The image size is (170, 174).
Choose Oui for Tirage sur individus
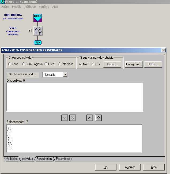pyautogui.click(x=96, y=64)
